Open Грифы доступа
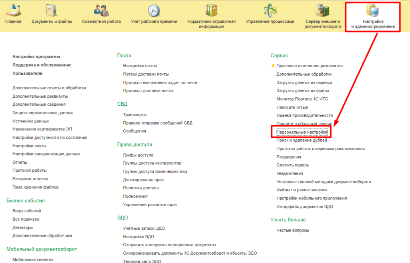410x263 pixels. tap(138, 155)
